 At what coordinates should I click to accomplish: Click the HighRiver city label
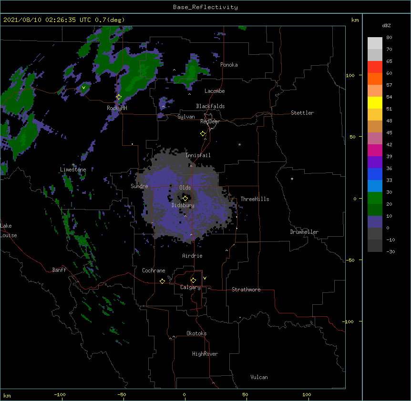(205, 354)
